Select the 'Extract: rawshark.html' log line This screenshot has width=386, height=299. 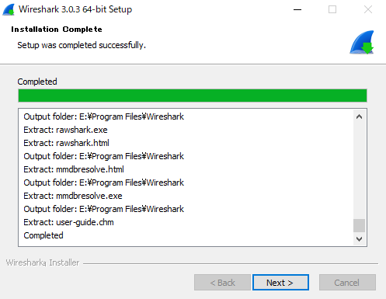point(66,143)
